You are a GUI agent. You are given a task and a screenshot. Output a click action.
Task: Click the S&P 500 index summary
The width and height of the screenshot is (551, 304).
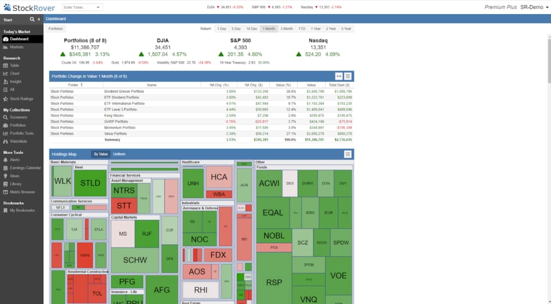coord(241,47)
